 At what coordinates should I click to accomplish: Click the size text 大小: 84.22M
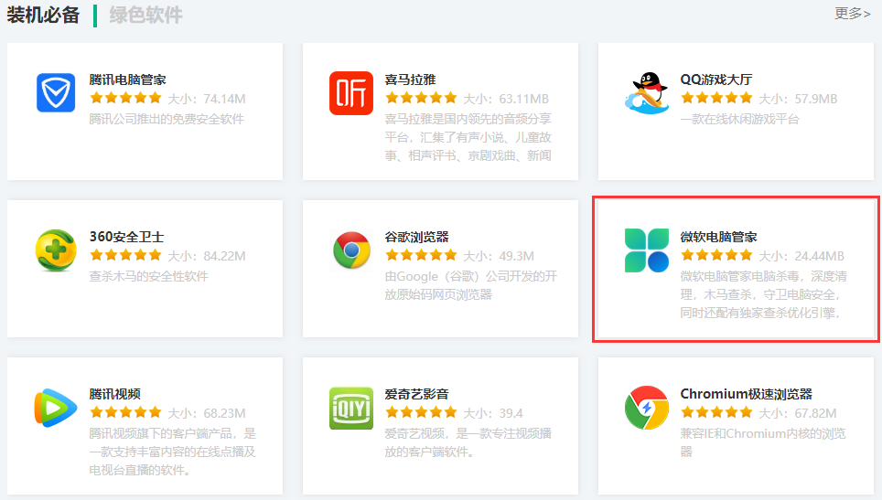[x=207, y=256]
